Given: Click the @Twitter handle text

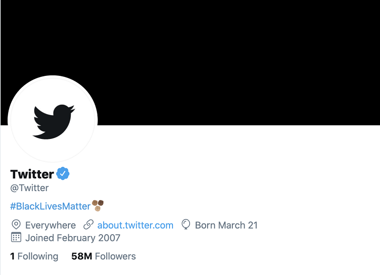Looking at the screenshot, I should click(29, 188).
